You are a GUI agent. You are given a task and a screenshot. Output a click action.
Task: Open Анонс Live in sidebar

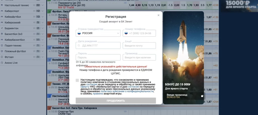(x=11, y=63)
